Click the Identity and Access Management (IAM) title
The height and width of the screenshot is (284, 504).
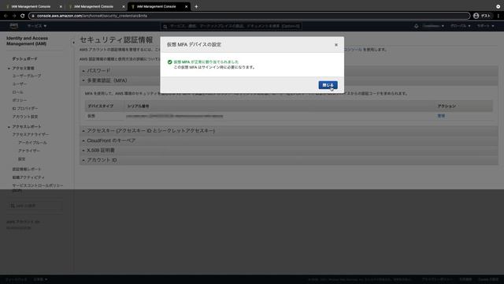[27, 41]
